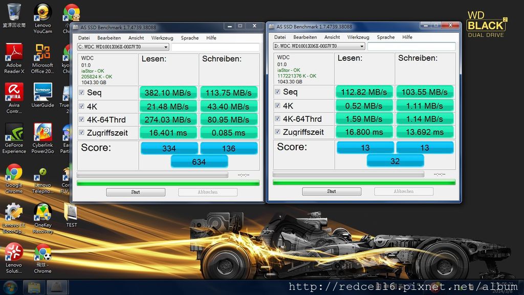Open the 飛球 - Chrome shortcut
Screen dimensions: 524x295
(x=42, y=258)
